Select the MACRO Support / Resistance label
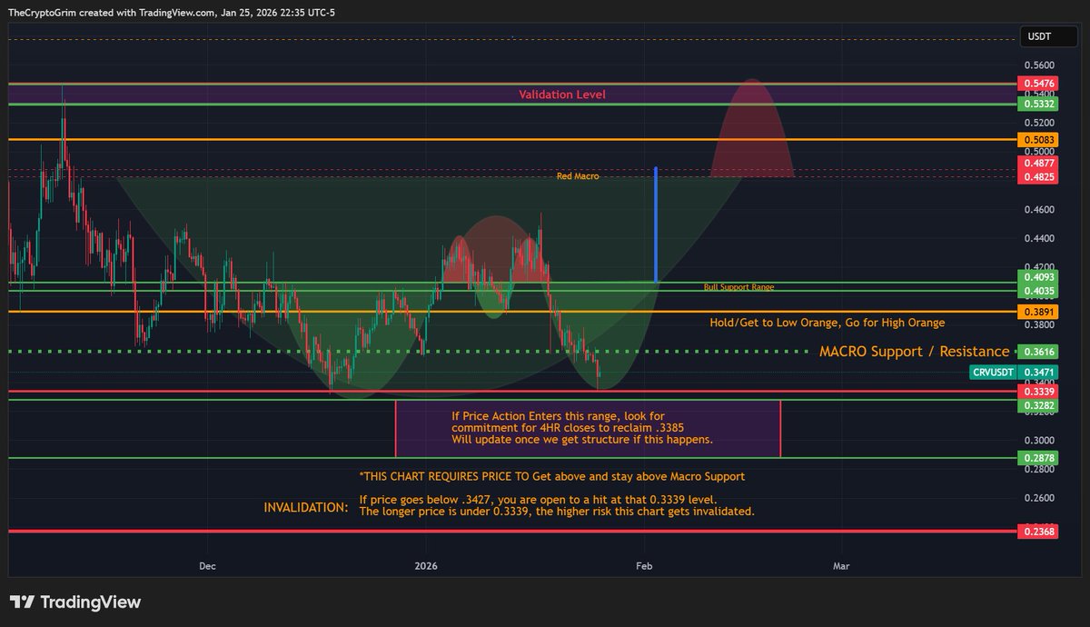 [x=914, y=352]
